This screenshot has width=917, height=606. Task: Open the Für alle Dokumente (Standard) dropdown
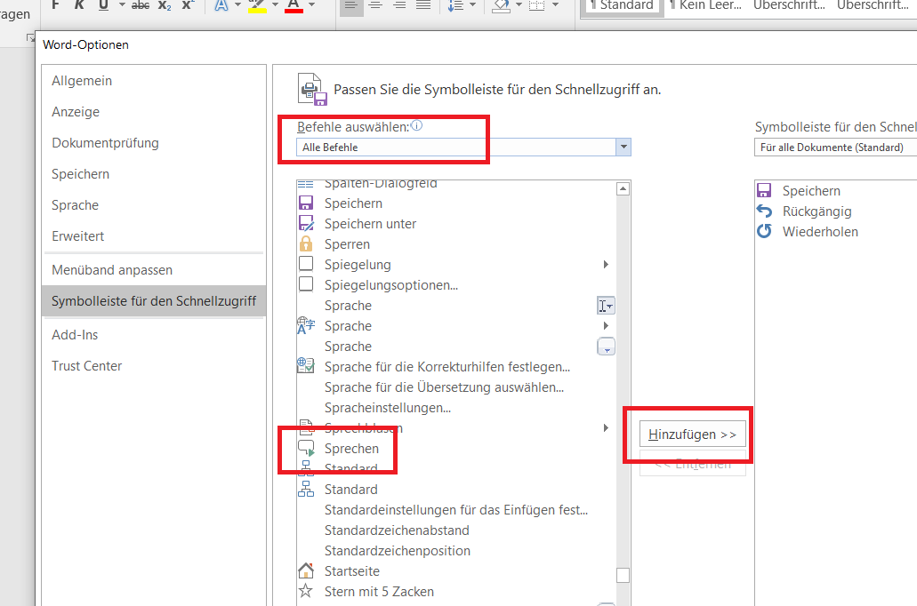(836, 148)
